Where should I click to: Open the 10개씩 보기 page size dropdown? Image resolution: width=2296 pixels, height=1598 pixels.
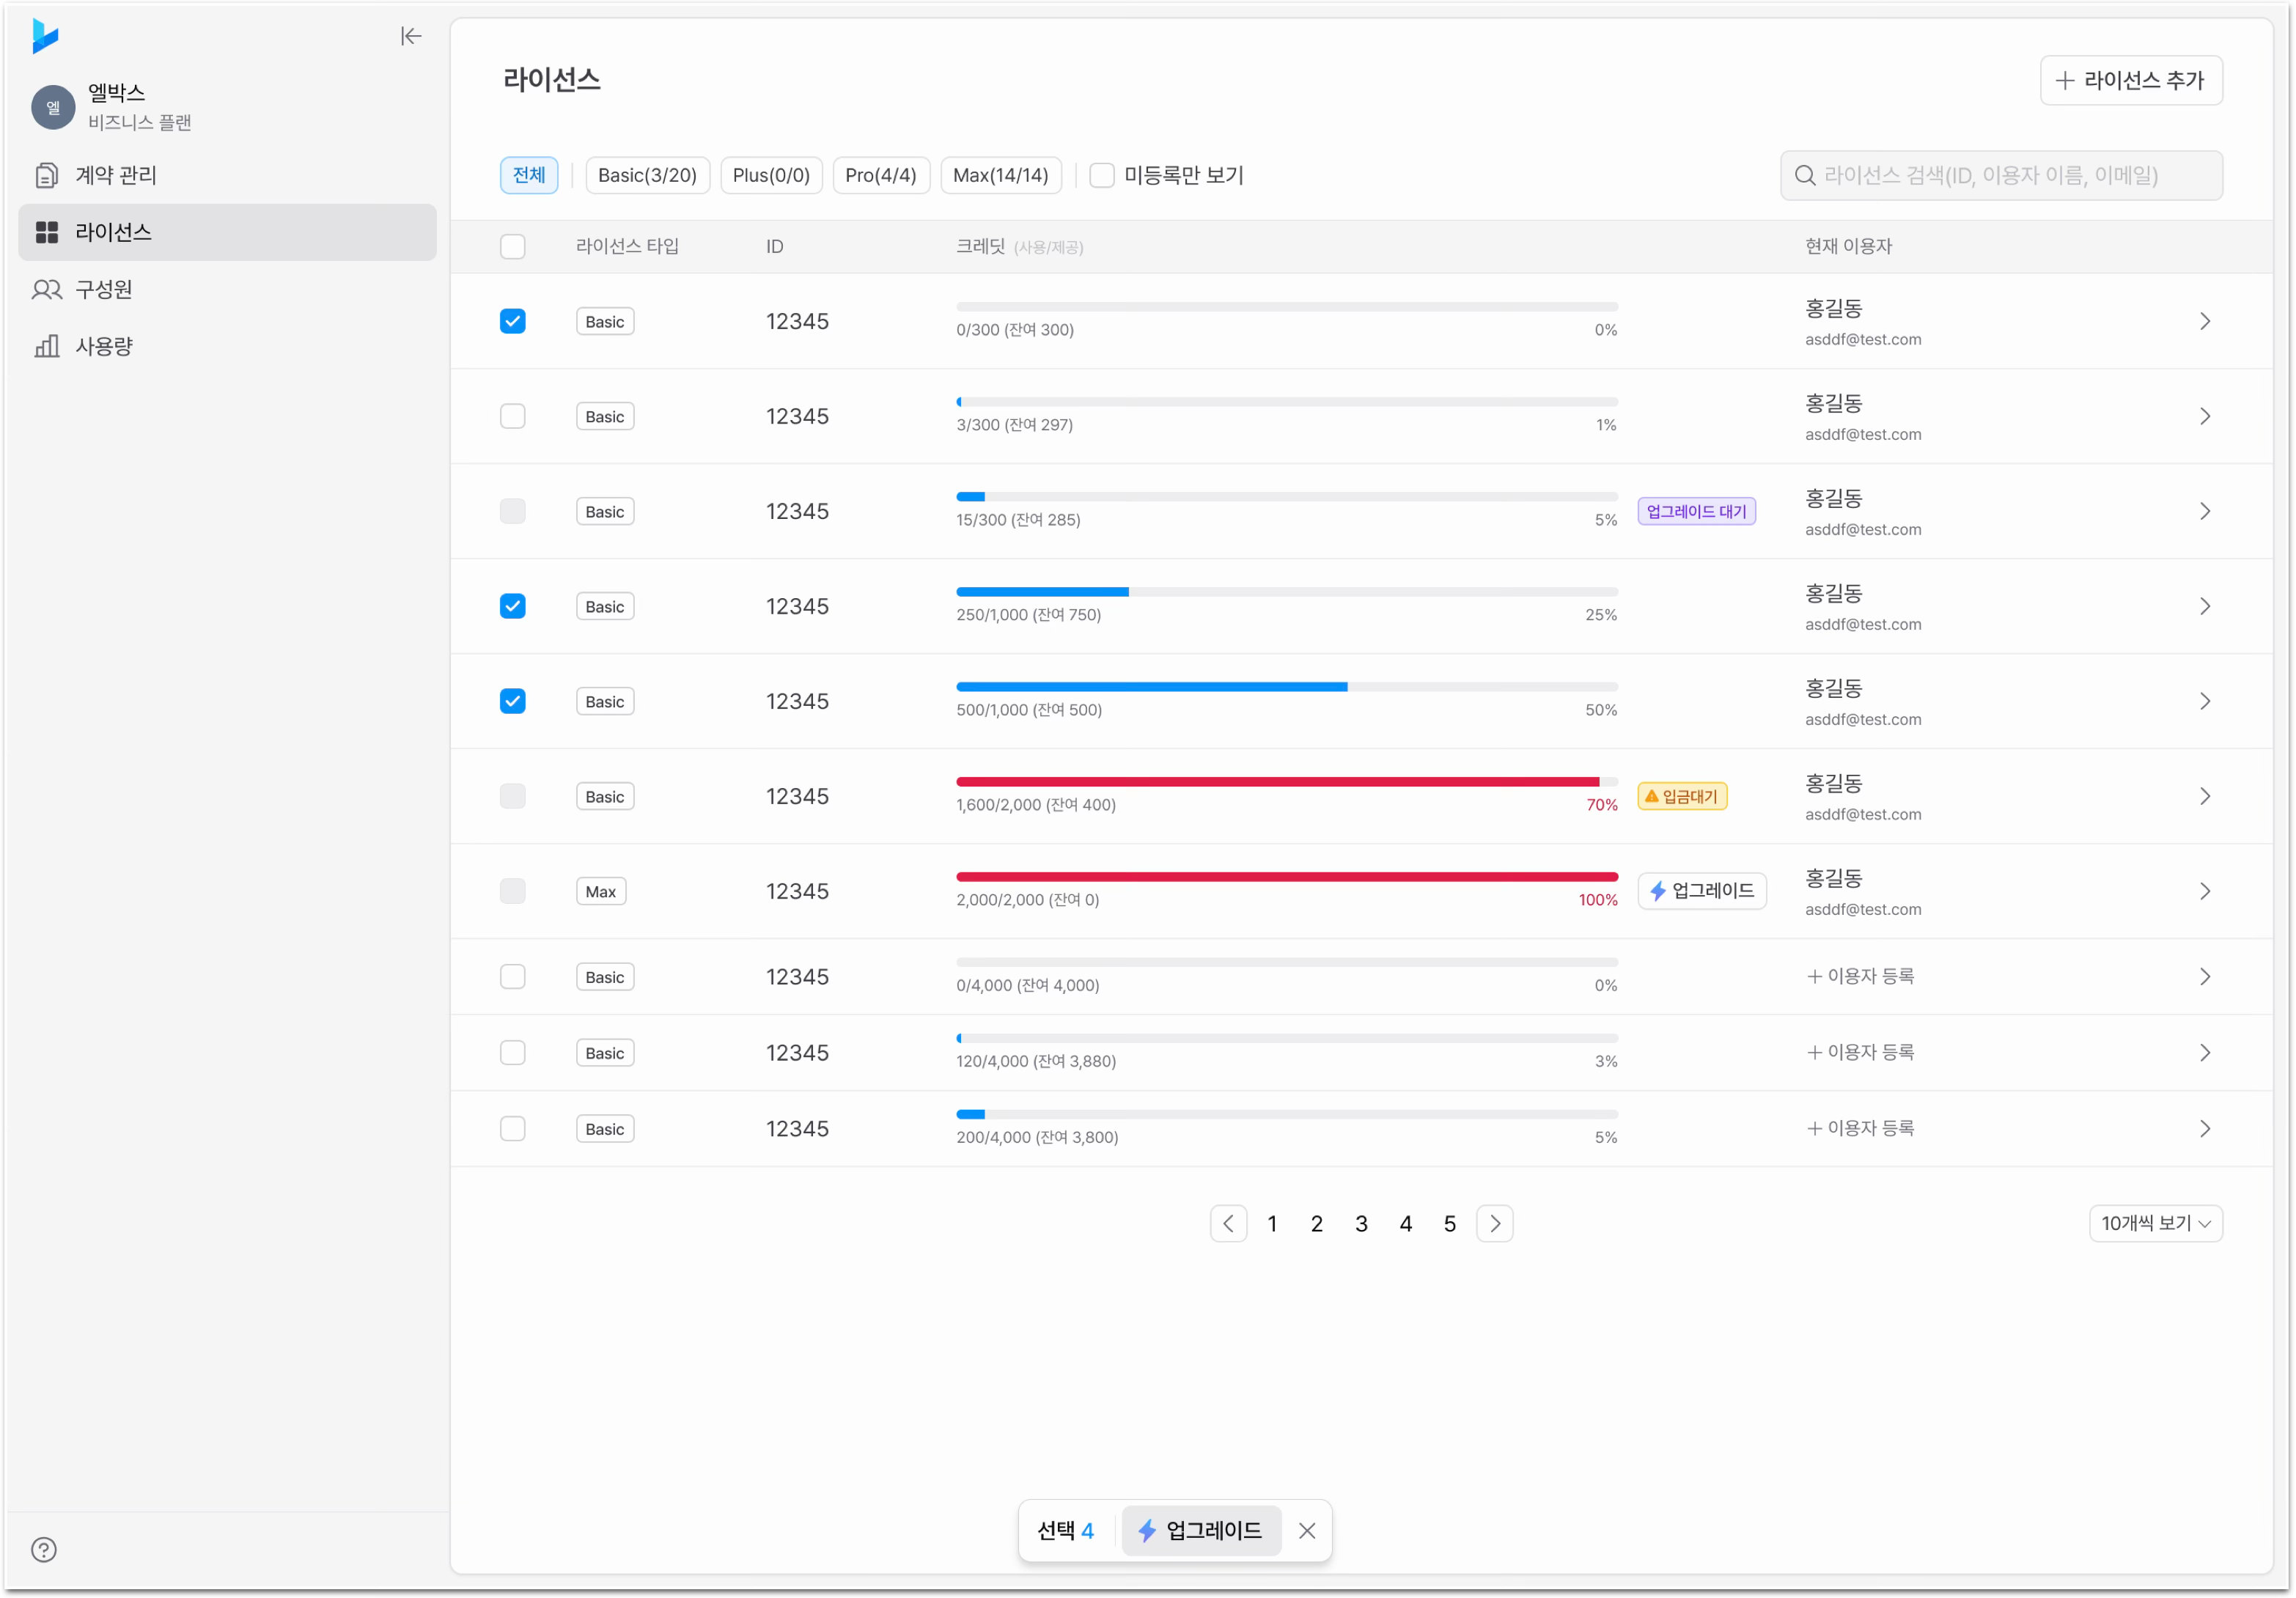2155,1223
